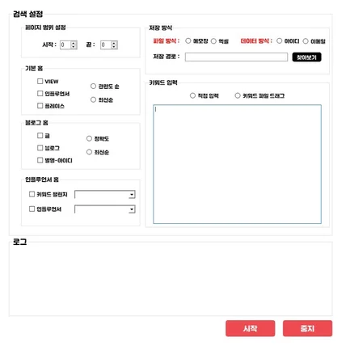Select 이메일 data type
Screen dimensions: 346x346
pyautogui.click(x=306, y=41)
